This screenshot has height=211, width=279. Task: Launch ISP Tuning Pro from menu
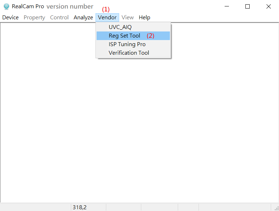click(133, 44)
